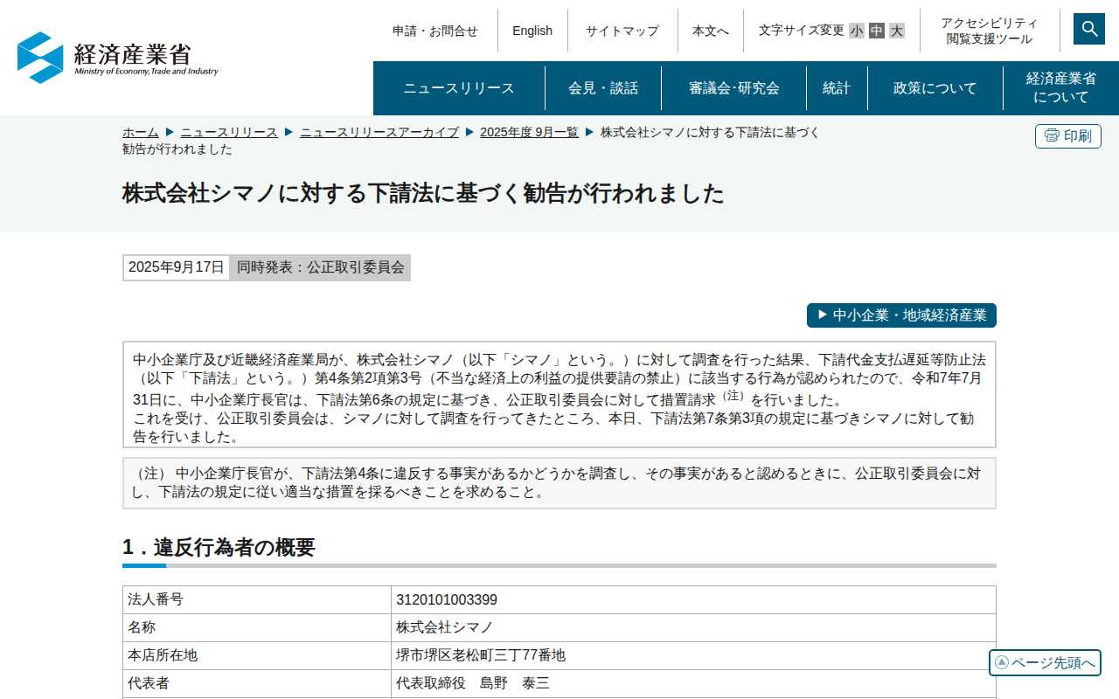Click the 文字サイズ変更 label
This screenshot has width=1119, height=699.
[x=802, y=31]
